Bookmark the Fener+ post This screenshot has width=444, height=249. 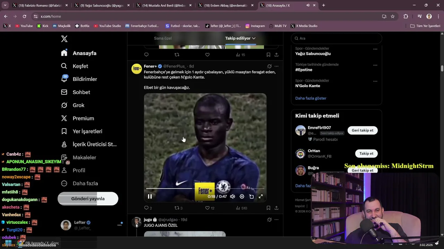268,208
